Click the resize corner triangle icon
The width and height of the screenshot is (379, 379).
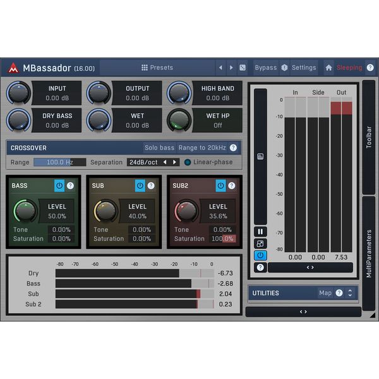click(x=373, y=315)
